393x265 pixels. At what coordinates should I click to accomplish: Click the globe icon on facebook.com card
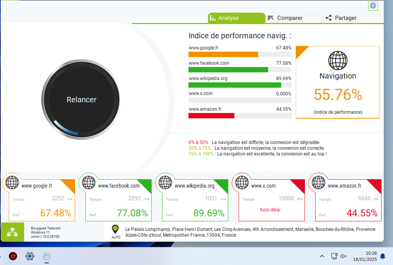coord(89,182)
